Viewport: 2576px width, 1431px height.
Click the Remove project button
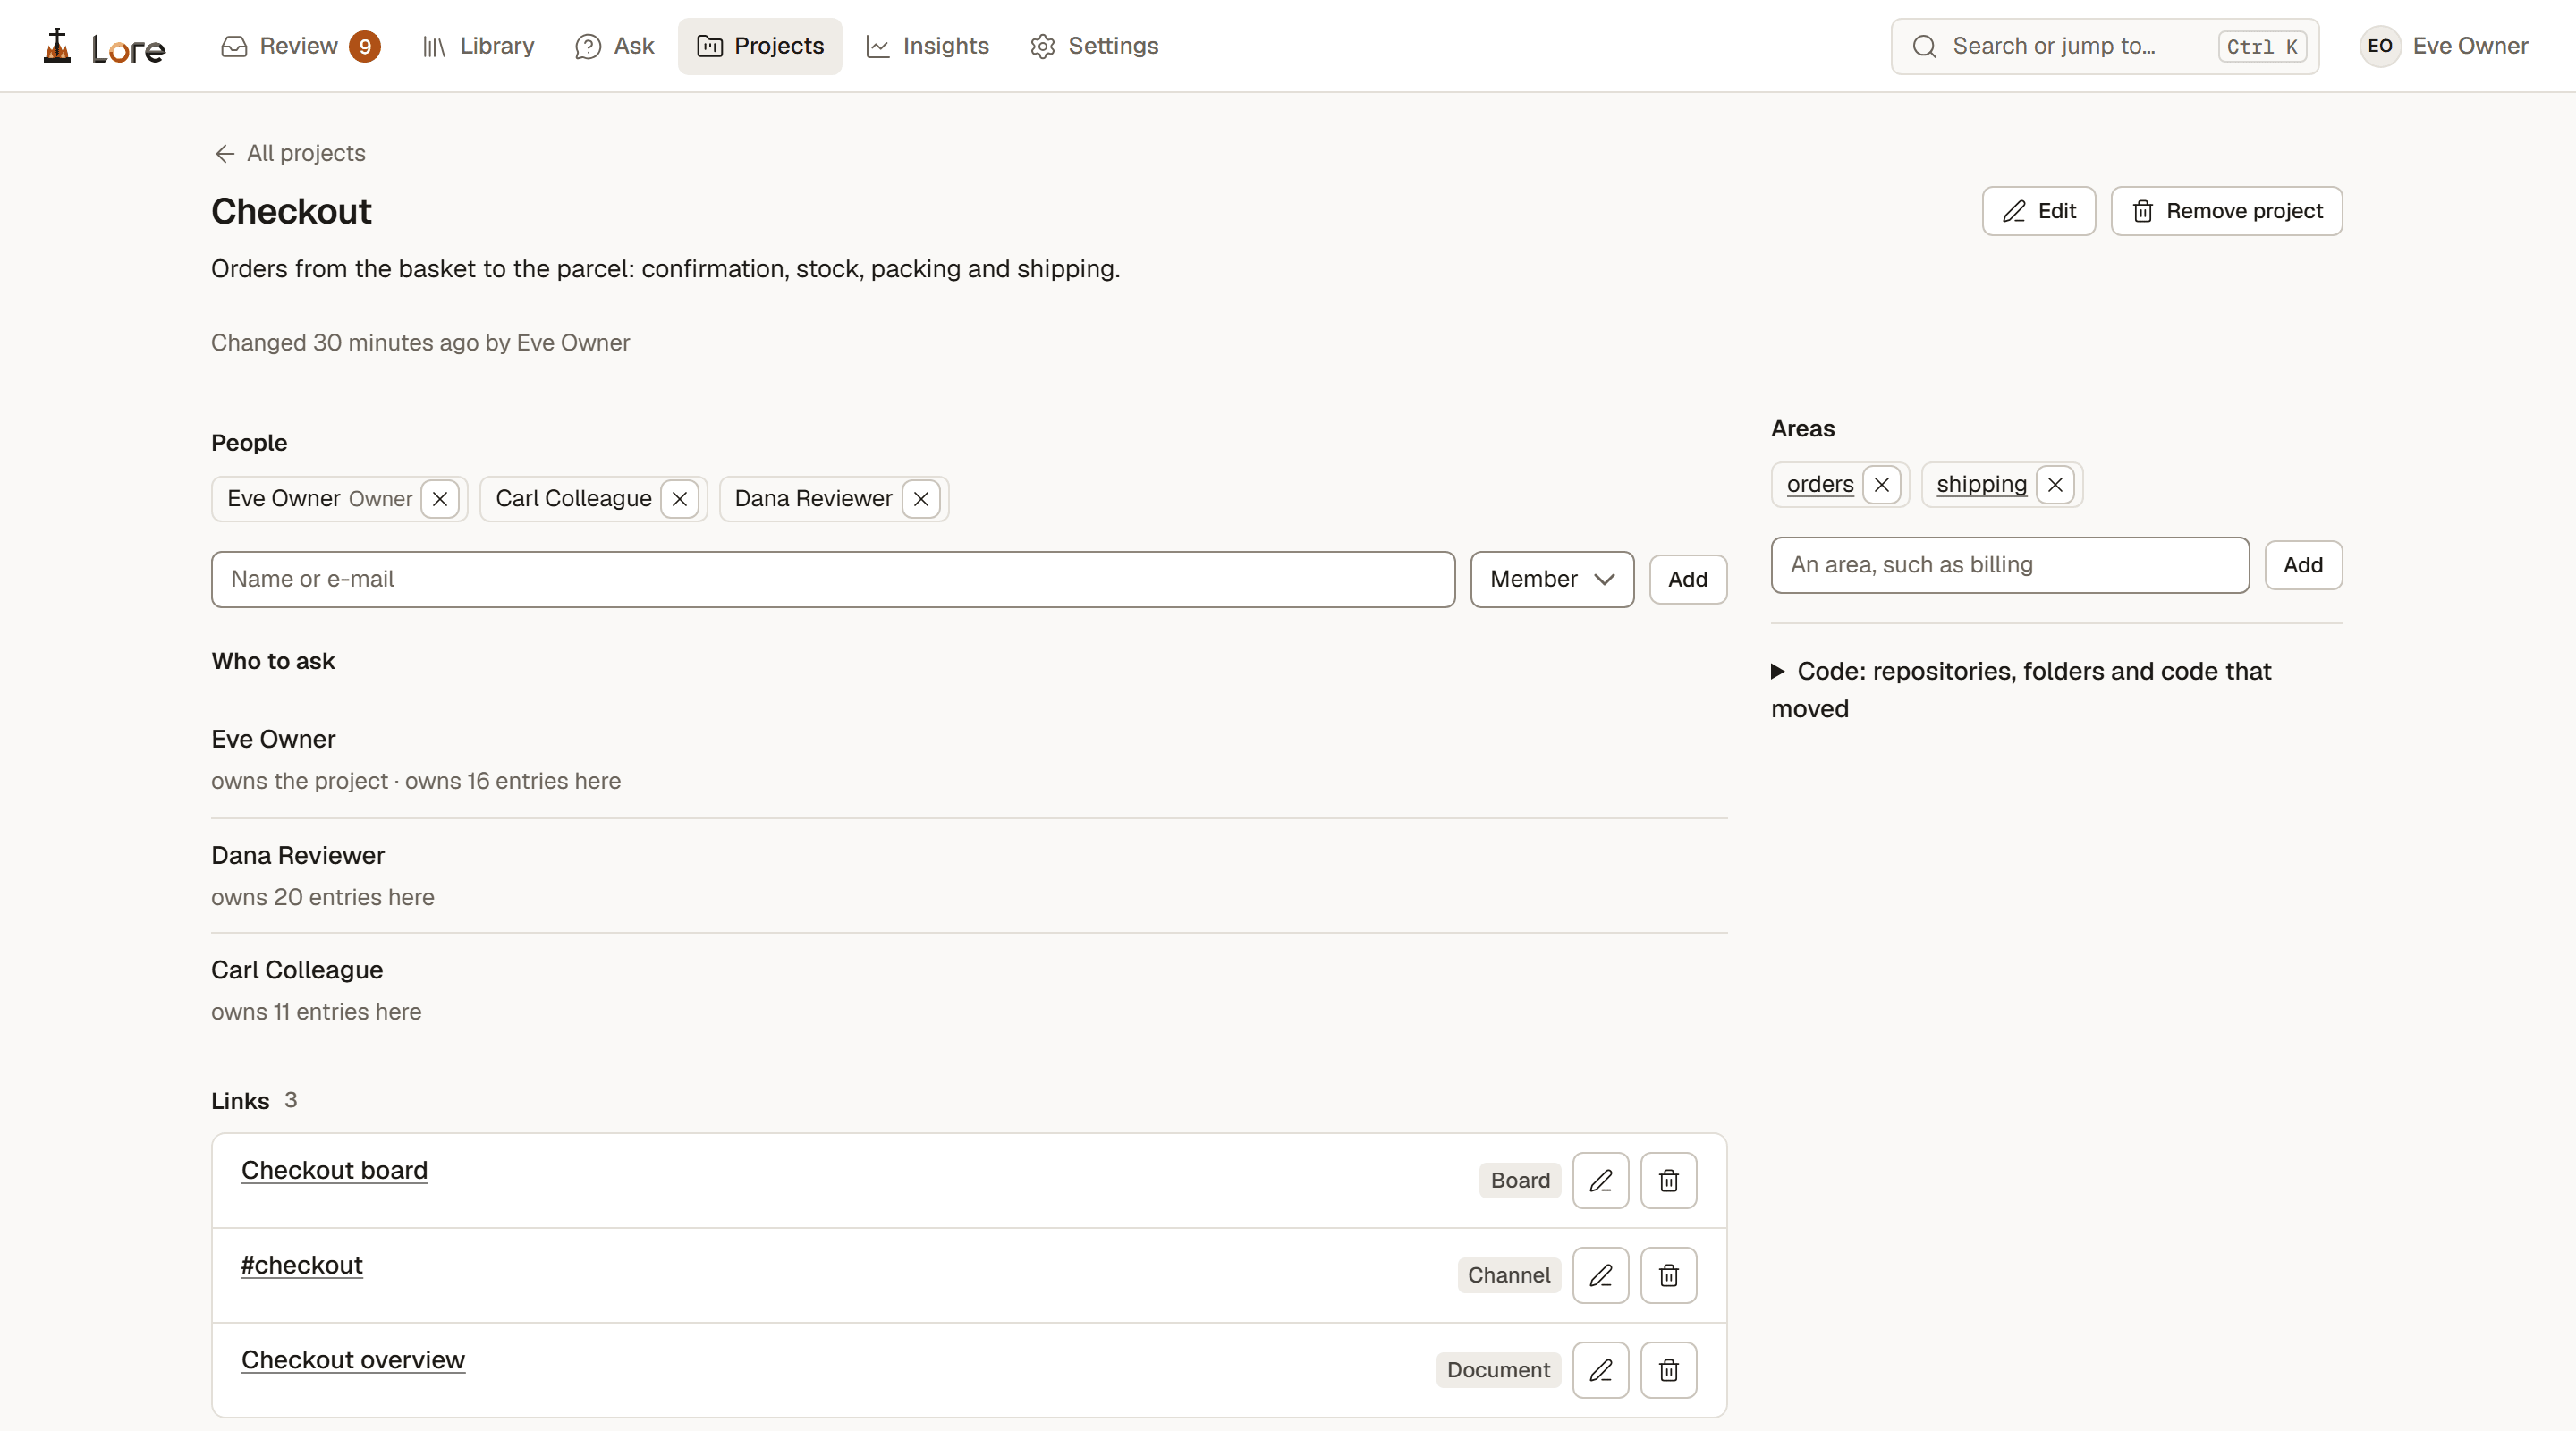(x=2227, y=211)
